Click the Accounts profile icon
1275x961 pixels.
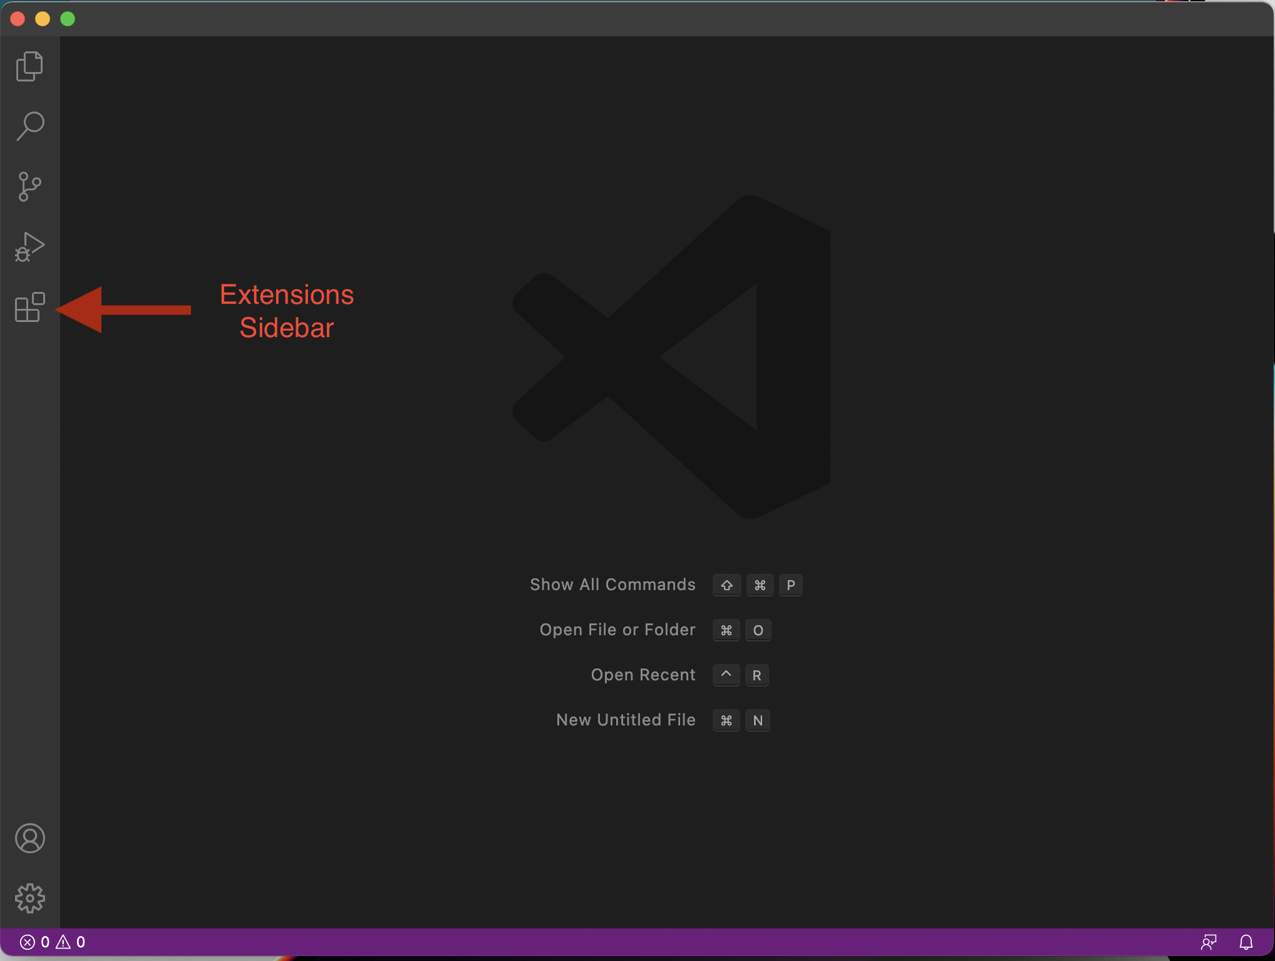click(x=29, y=838)
